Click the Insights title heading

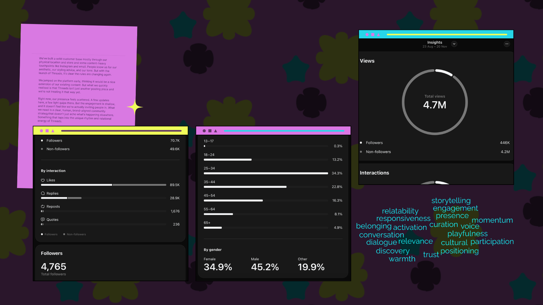click(435, 42)
